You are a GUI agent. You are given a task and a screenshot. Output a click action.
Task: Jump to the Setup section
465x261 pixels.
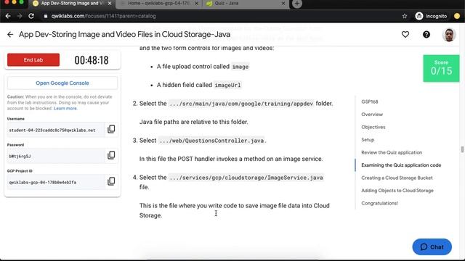(x=368, y=140)
